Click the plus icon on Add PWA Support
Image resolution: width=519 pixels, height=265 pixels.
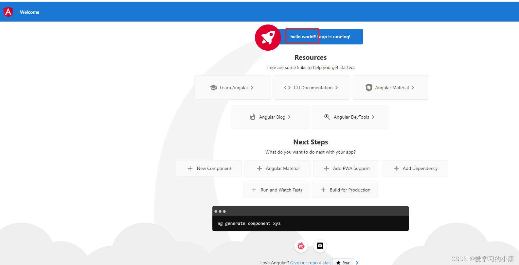point(327,168)
